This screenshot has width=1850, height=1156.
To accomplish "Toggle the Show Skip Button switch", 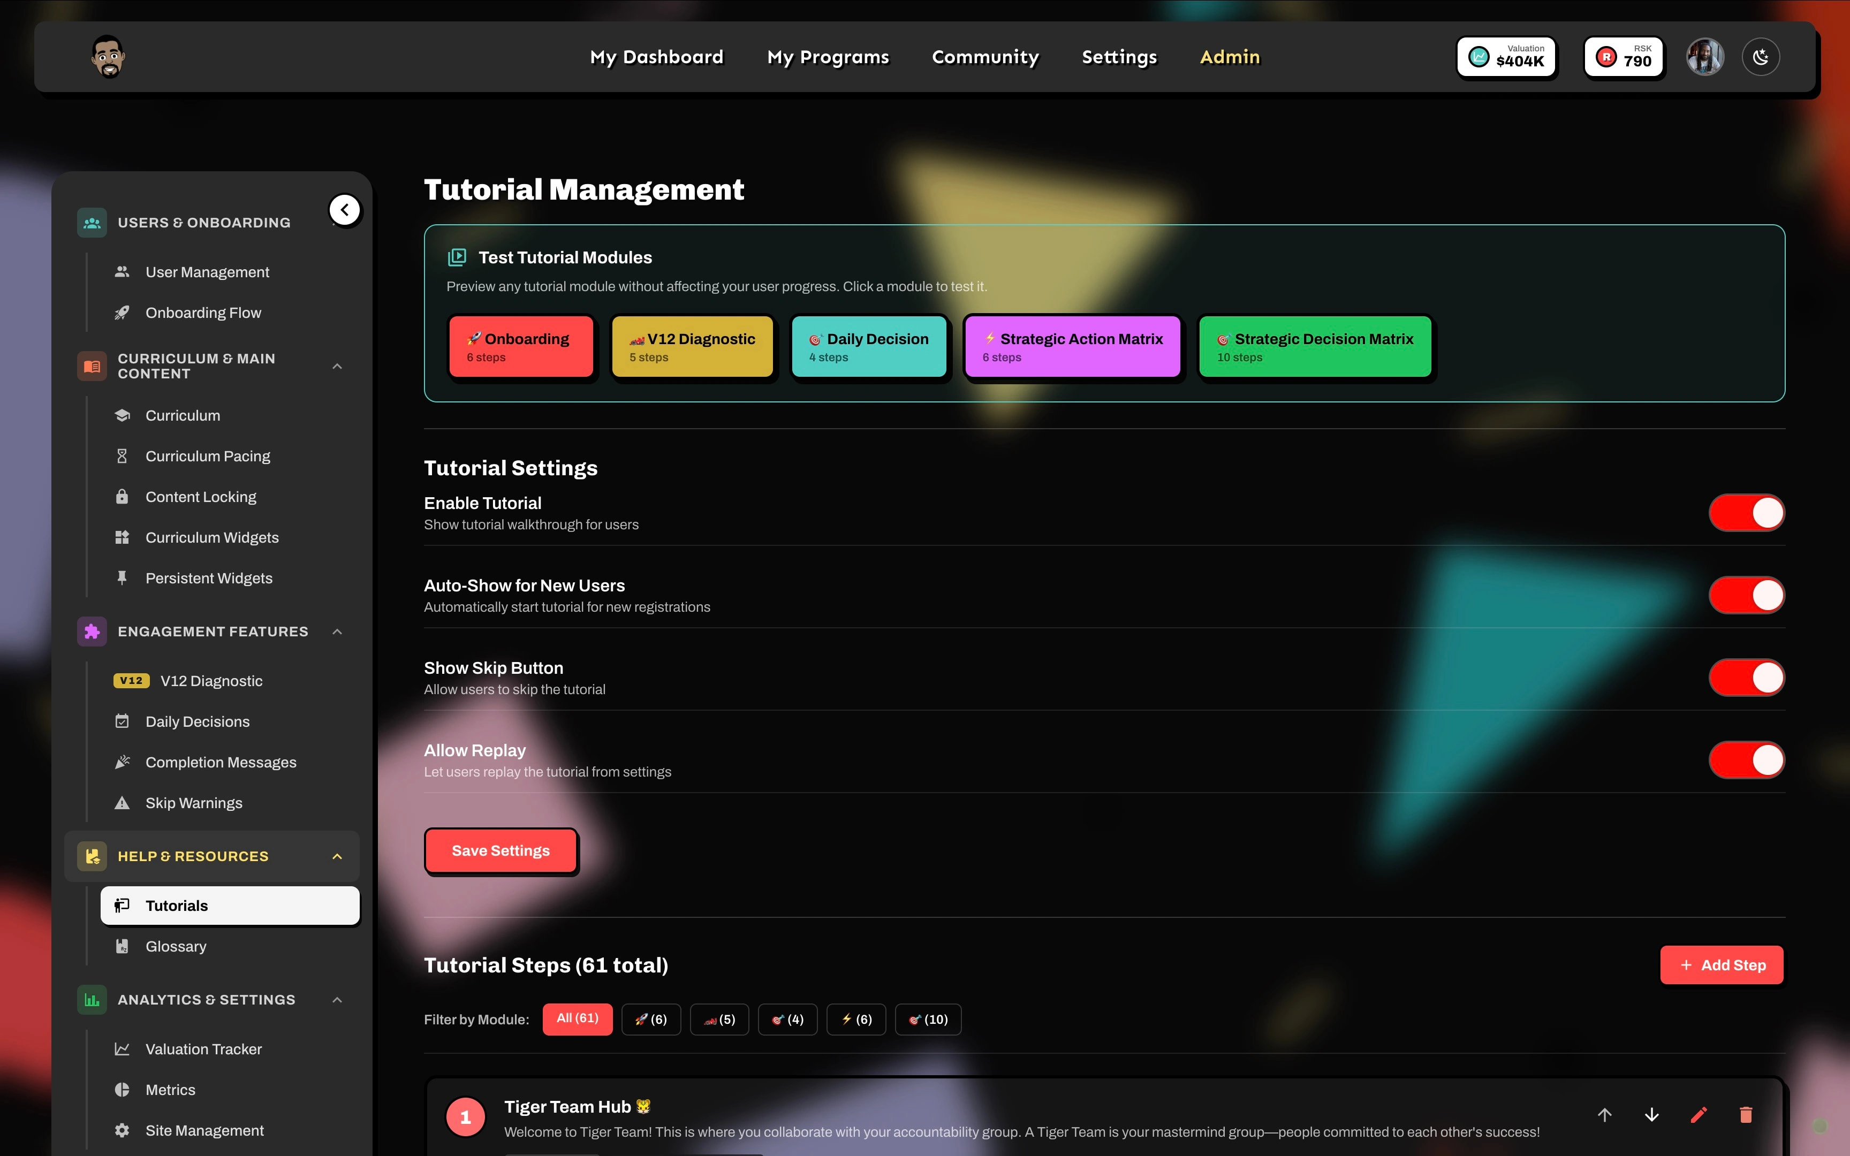I will [1746, 678].
